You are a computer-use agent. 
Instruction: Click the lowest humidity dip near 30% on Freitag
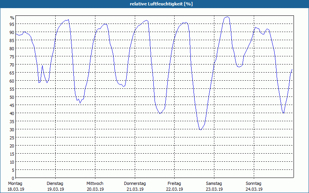click(x=200, y=130)
